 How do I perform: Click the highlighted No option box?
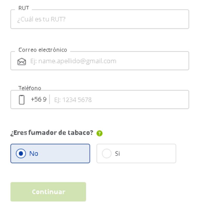[x=50, y=153]
